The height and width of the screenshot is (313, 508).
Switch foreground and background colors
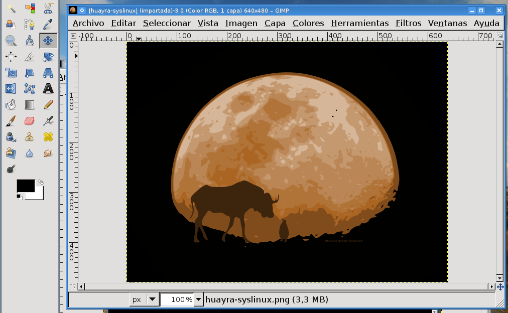(x=40, y=182)
